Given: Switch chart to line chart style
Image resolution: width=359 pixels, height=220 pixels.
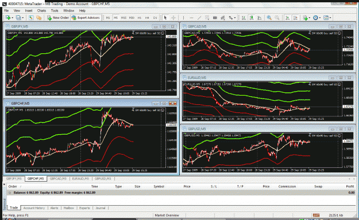Looking at the screenshot, I should pos(260,18).
